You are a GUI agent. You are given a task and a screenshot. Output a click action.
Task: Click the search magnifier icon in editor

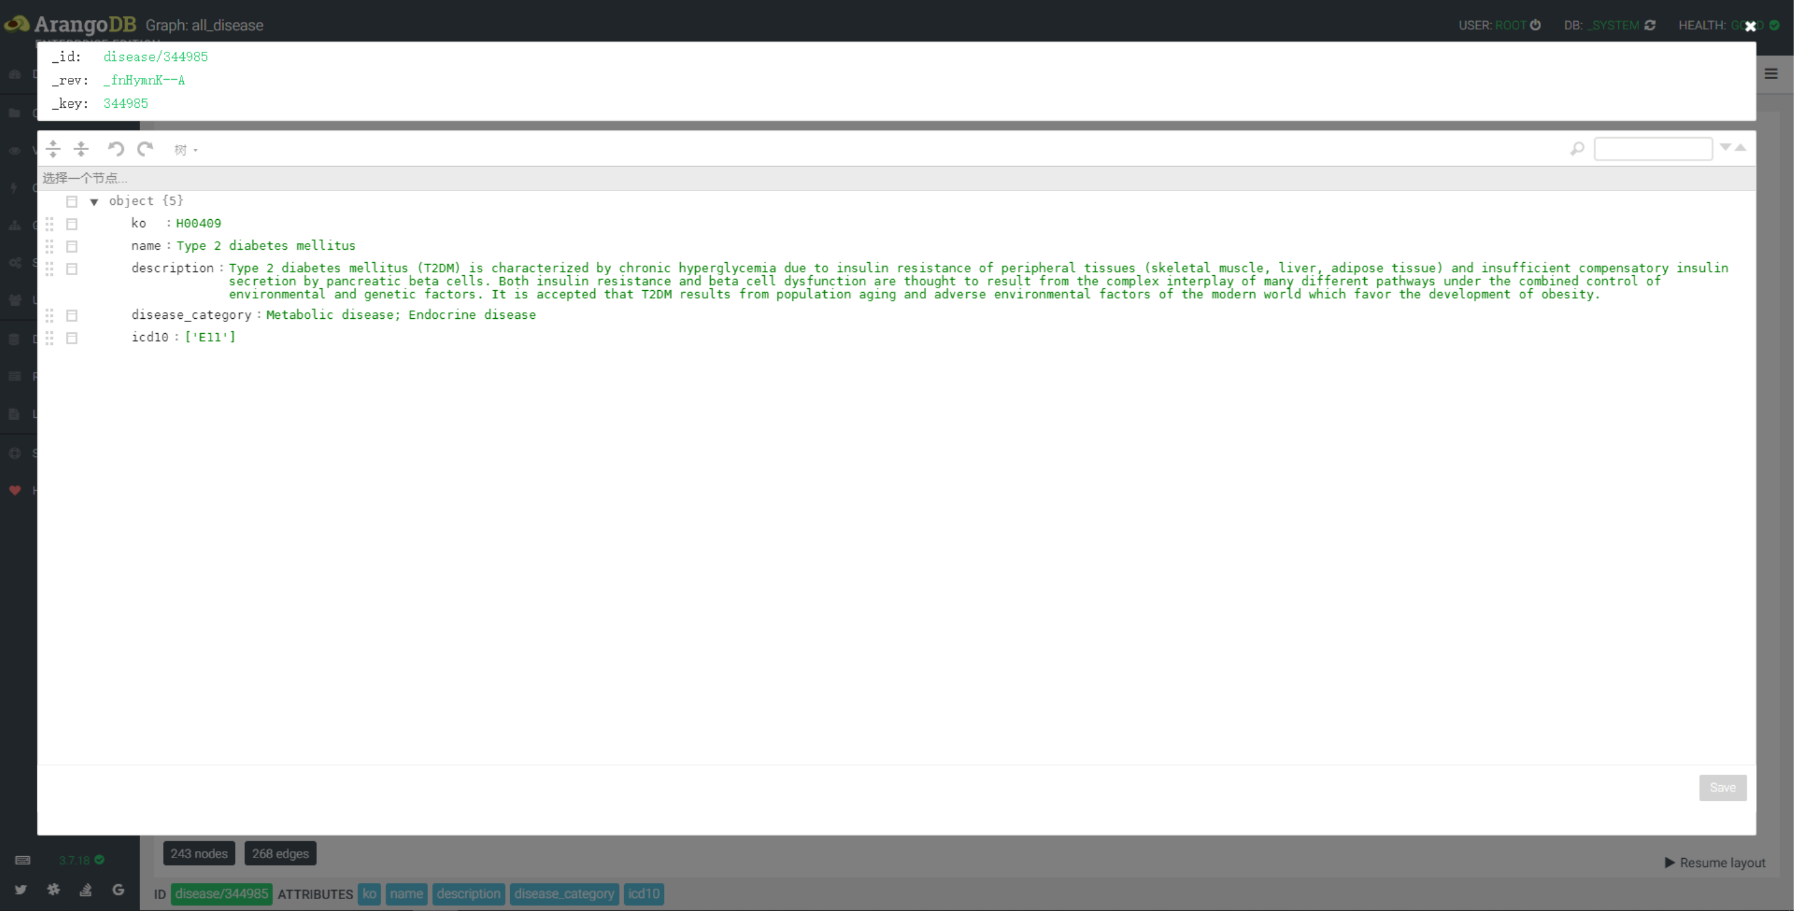(x=1577, y=149)
